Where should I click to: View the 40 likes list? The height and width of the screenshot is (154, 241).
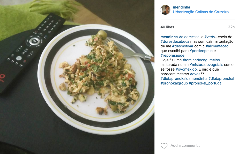click(167, 27)
